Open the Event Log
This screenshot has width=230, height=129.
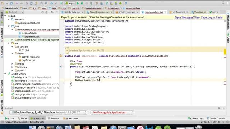pyautogui.click(x=195, y=118)
